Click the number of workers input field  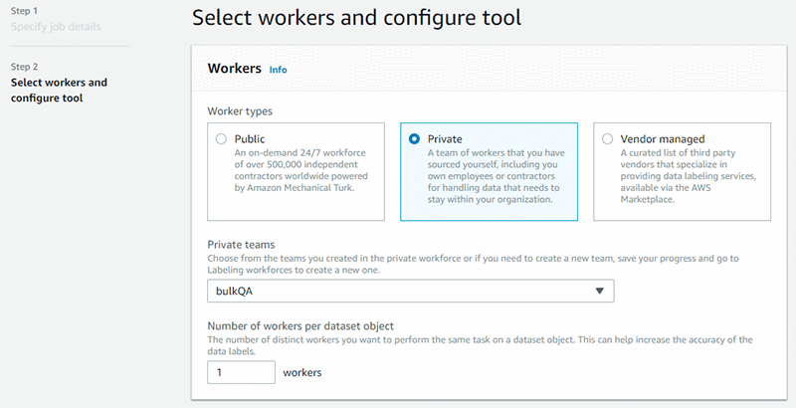coord(241,372)
